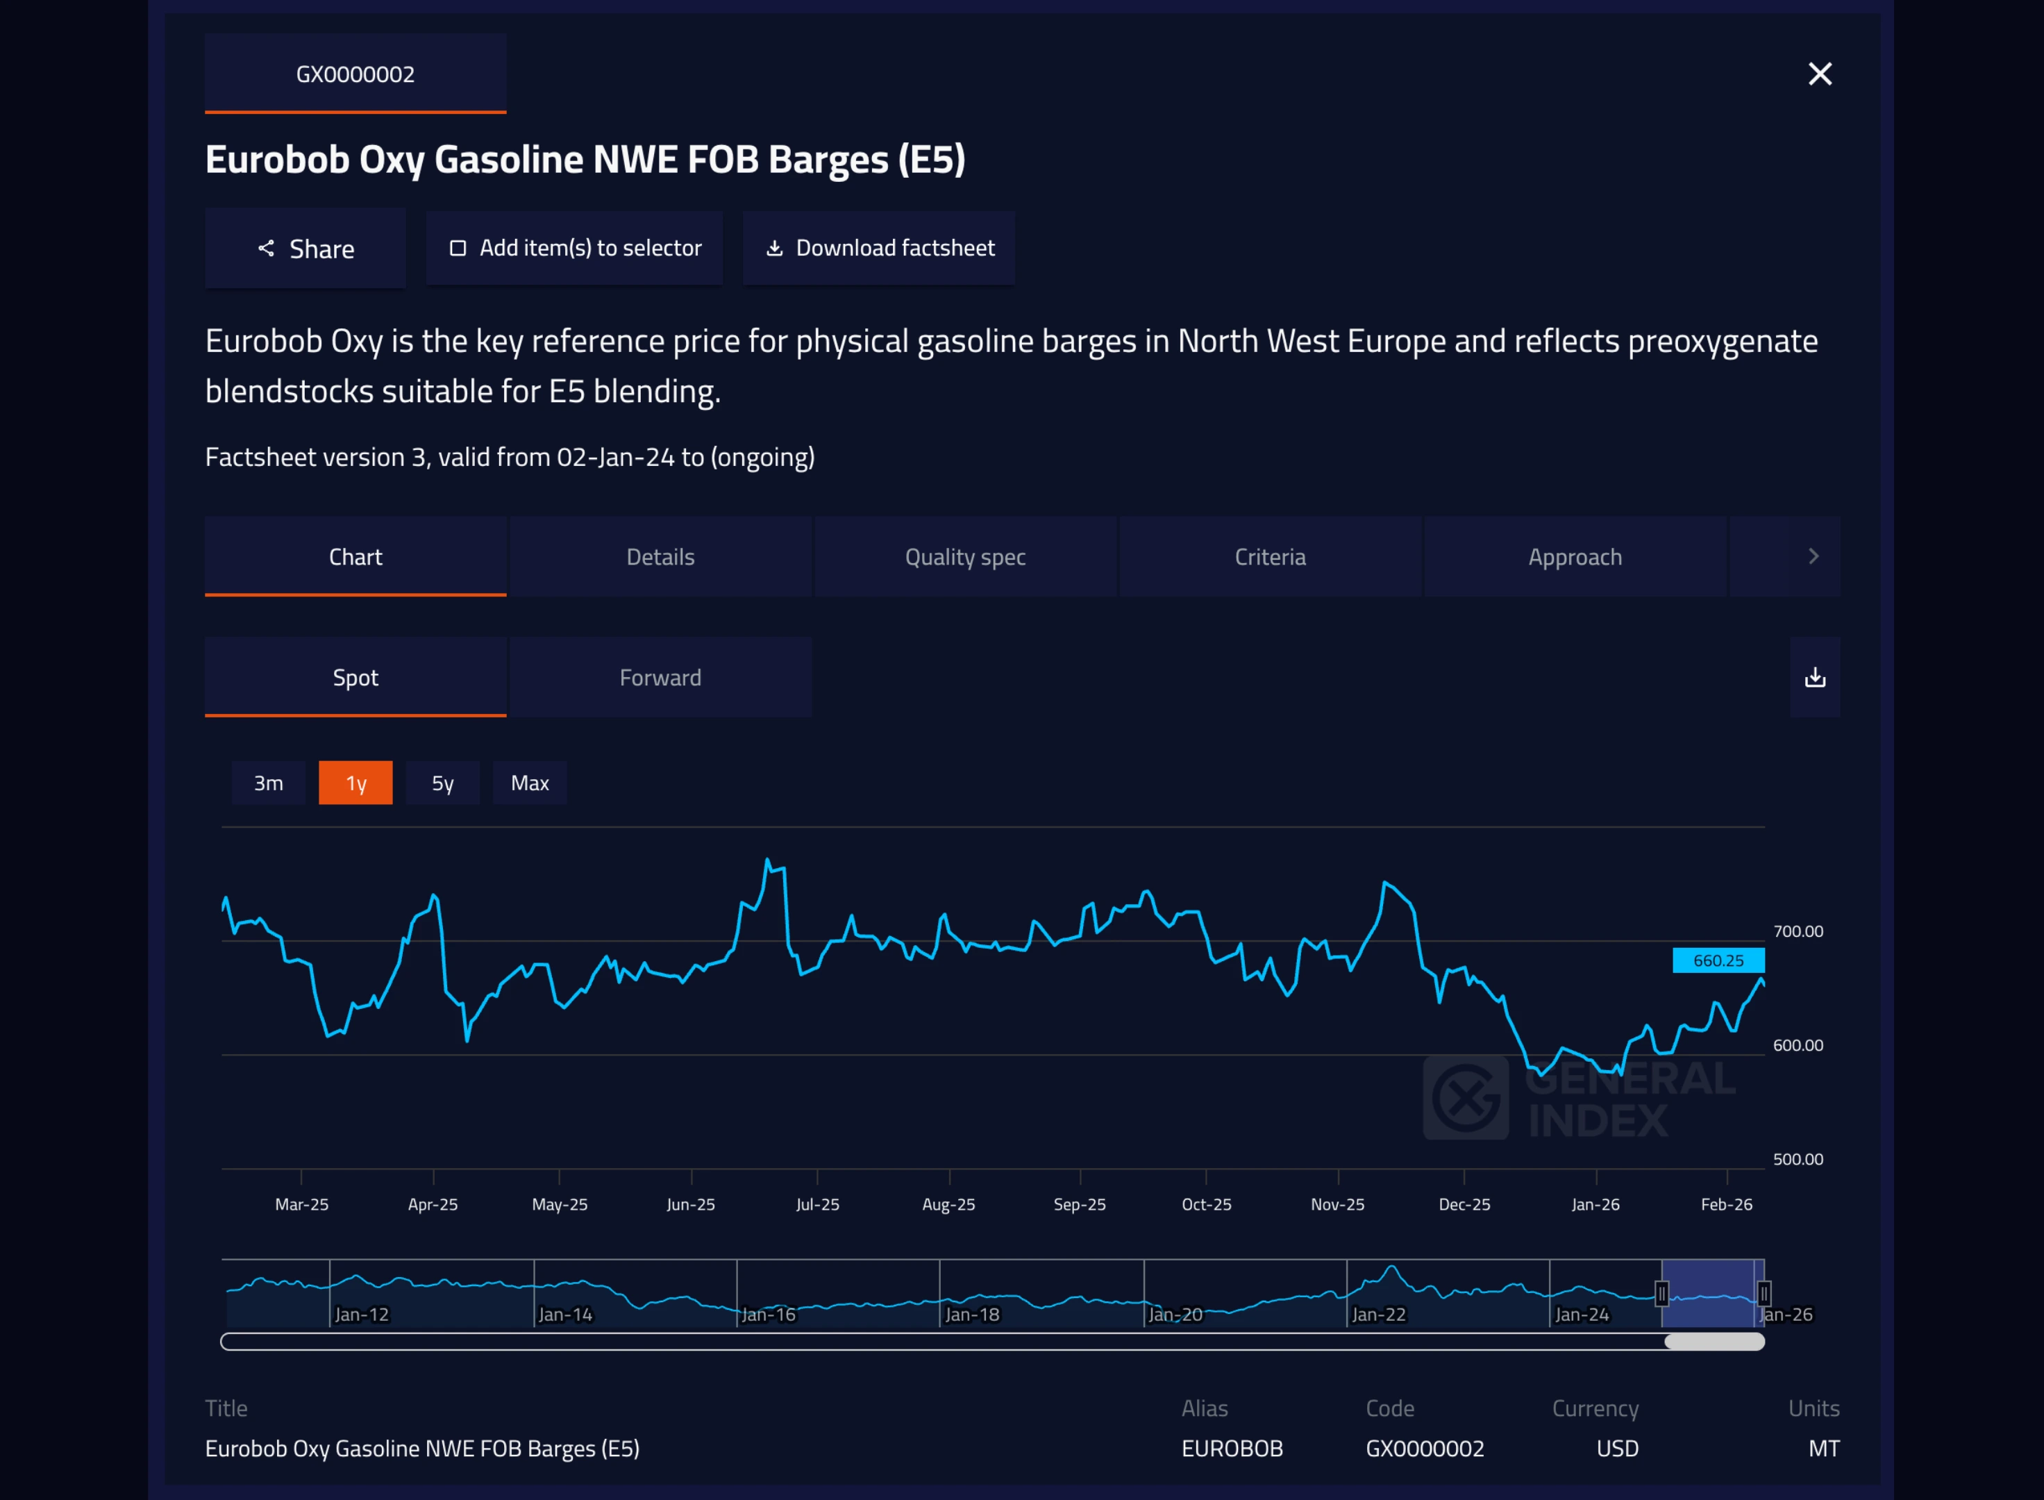Close the price detail dialog
This screenshot has width=2044, height=1500.
pyautogui.click(x=1820, y=74)
